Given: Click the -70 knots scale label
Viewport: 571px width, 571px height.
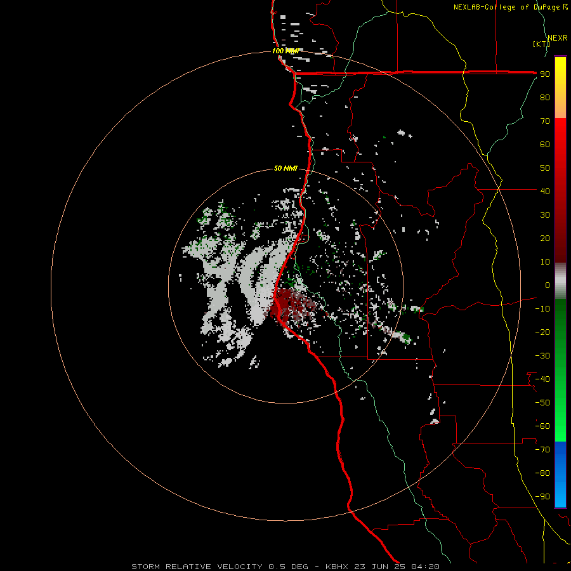Looking at the screenshot, I should (542, 450).
